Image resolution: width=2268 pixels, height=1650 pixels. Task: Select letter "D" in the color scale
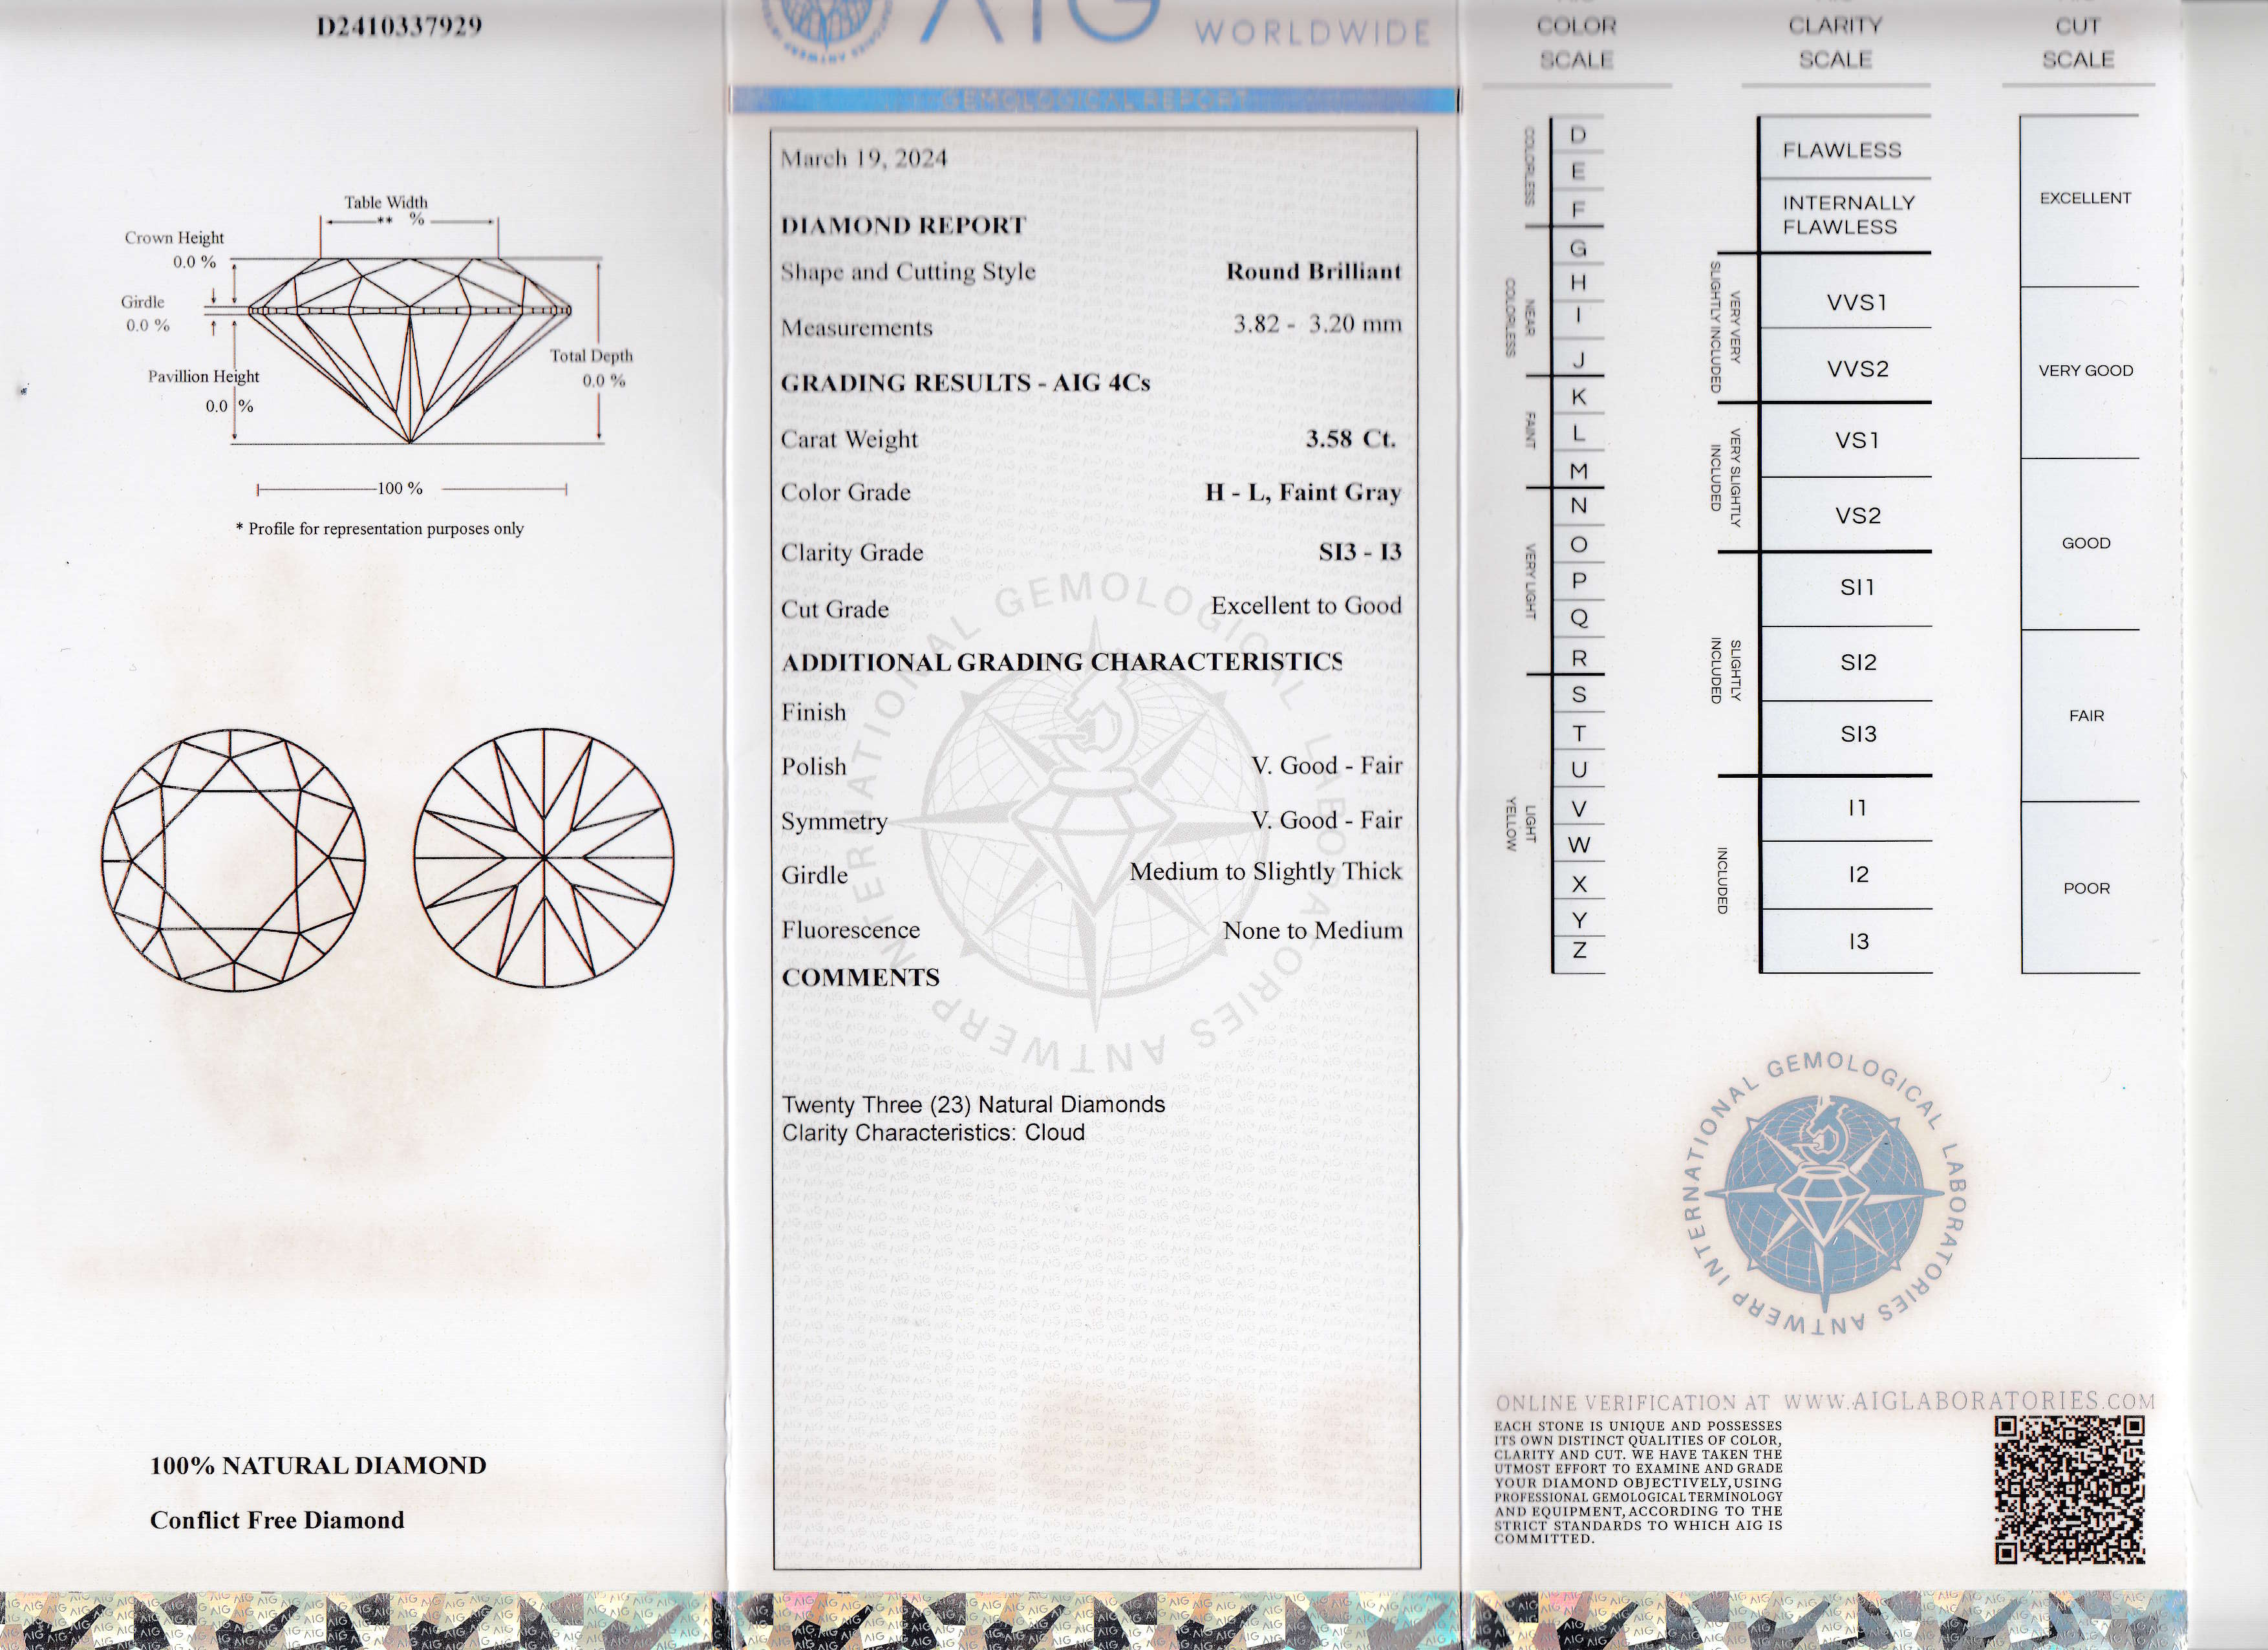pyautogui.click(x=1578, y=135)
